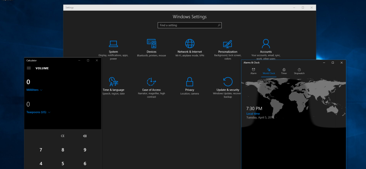Expand the Milliliters unit dropdown
This screenshot has width=366, height=169.
(x=34, y=90)
